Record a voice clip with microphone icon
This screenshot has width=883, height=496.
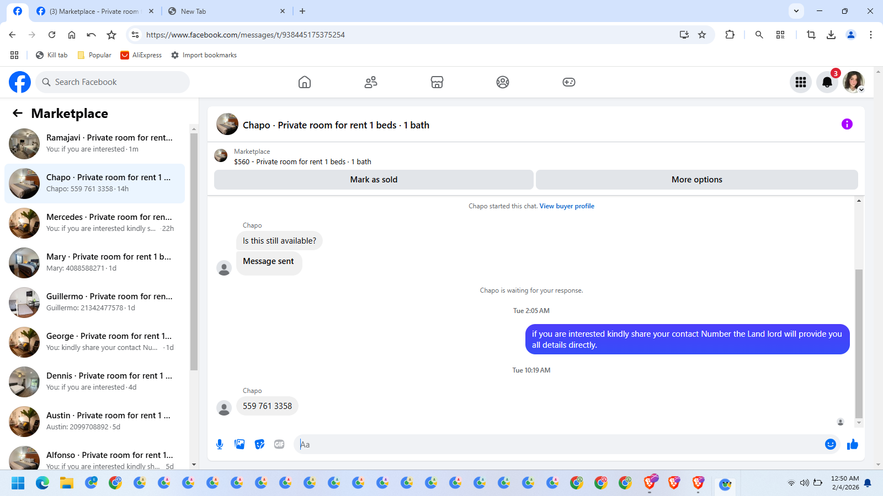point(220,444)
